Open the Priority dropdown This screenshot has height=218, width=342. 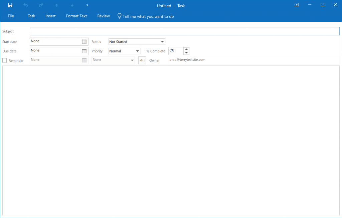coord(137,51)
